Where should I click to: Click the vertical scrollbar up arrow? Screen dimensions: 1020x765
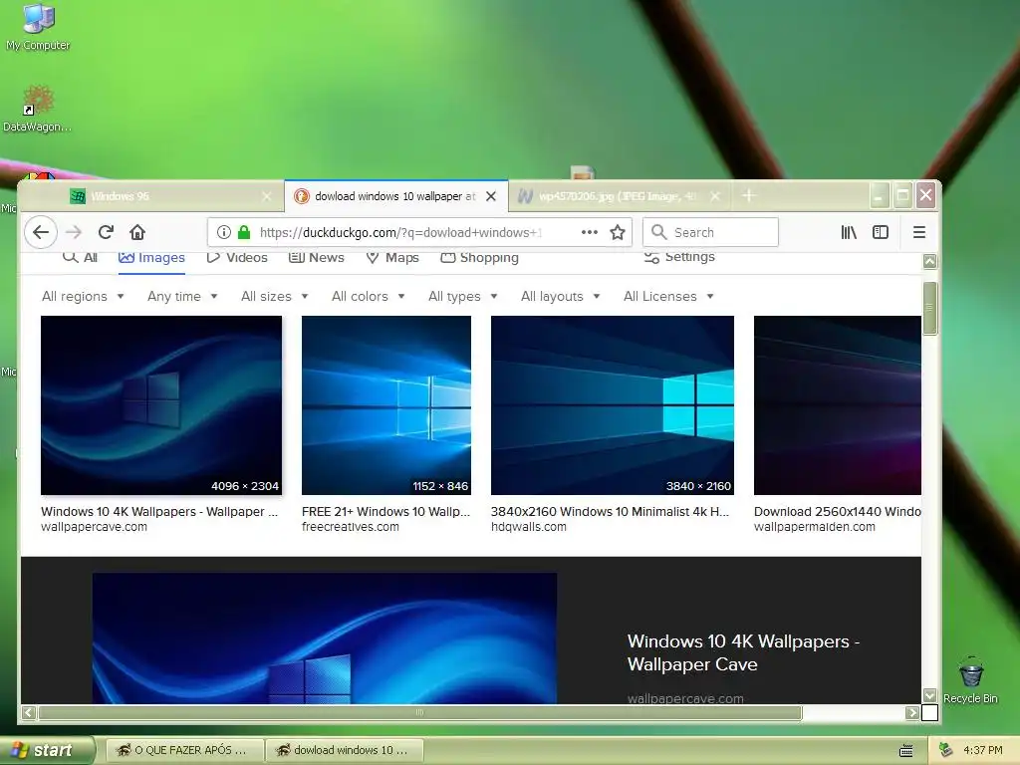pyautogui.click(x=930, y=262)
